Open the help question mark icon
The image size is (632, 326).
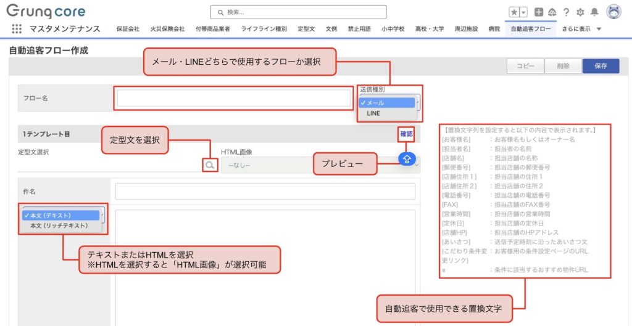566,12
